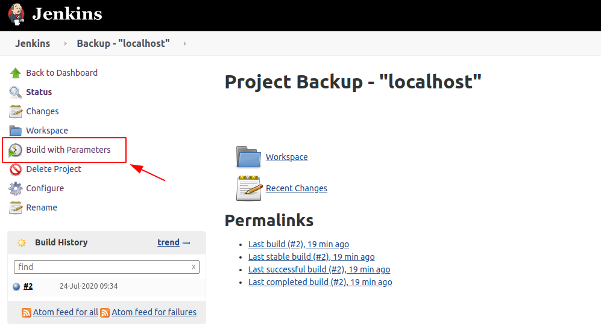Click the green Back to Dashboard arrow icon
Screen dimensions: 601x335
click(x=16, y=73)
